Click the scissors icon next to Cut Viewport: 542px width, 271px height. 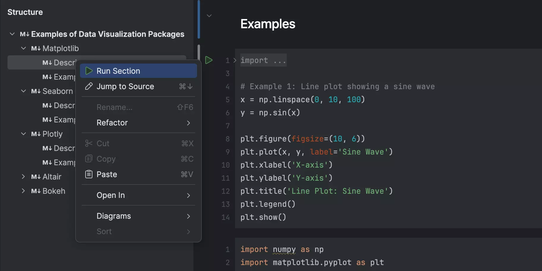tap(88, 143)
